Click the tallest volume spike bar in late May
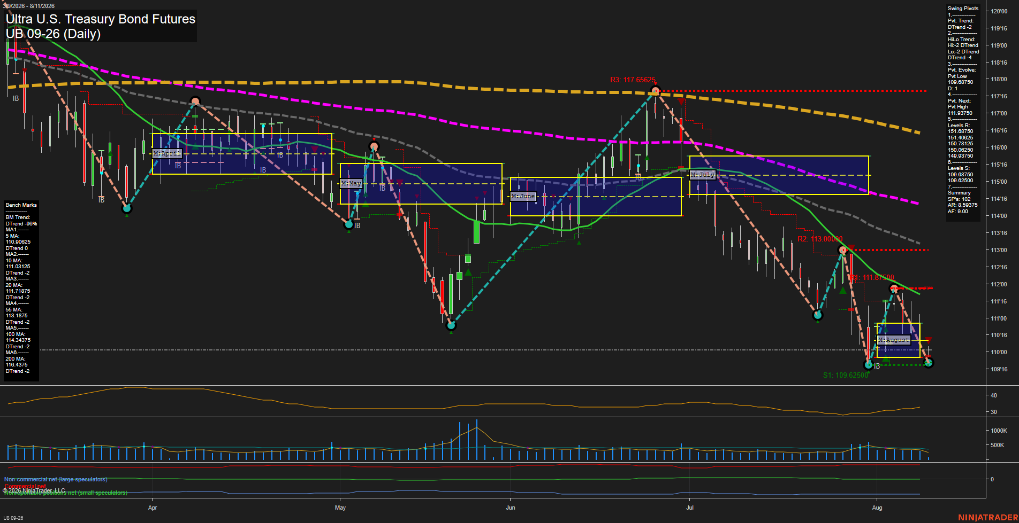This screenshot has height=523, width=1019. coord(476,440)
